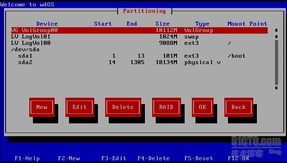Go back using the Back button
The height and width of the screenshot is (163, 287).
pos(238,107)
